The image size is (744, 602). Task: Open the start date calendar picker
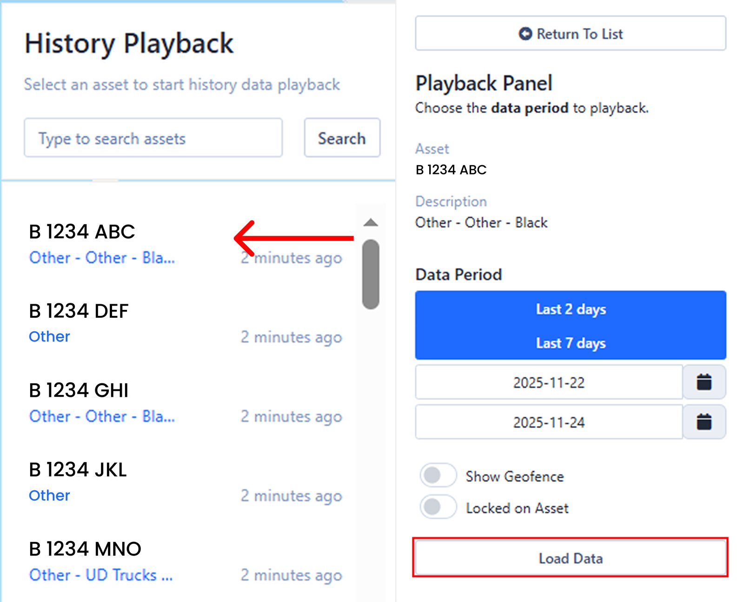(704, 382)
